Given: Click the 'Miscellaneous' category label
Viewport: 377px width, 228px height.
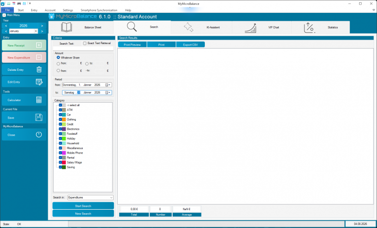Looking at the screenshot, I should coord(75,148).
